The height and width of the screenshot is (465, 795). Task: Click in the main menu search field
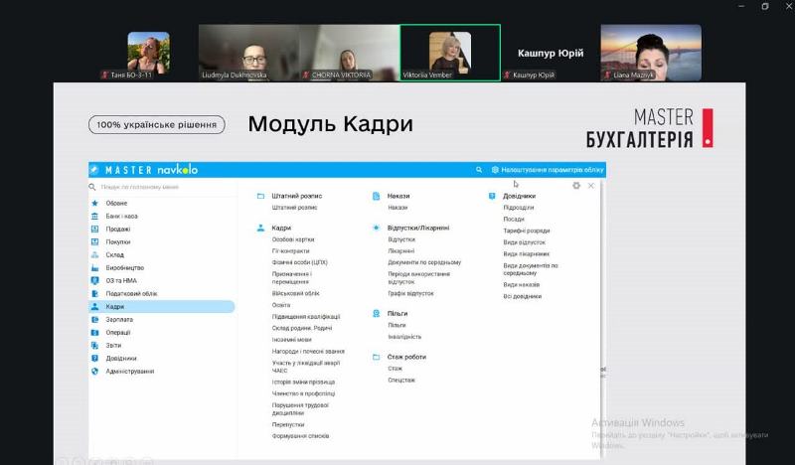162,187
